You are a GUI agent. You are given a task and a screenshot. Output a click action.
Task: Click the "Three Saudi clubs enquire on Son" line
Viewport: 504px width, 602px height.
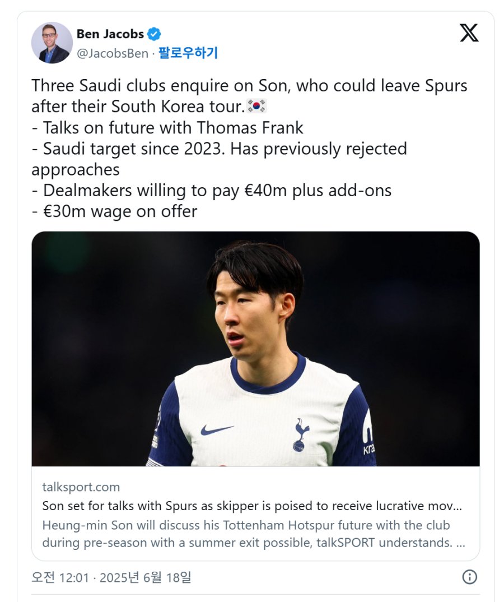(249, 86)
